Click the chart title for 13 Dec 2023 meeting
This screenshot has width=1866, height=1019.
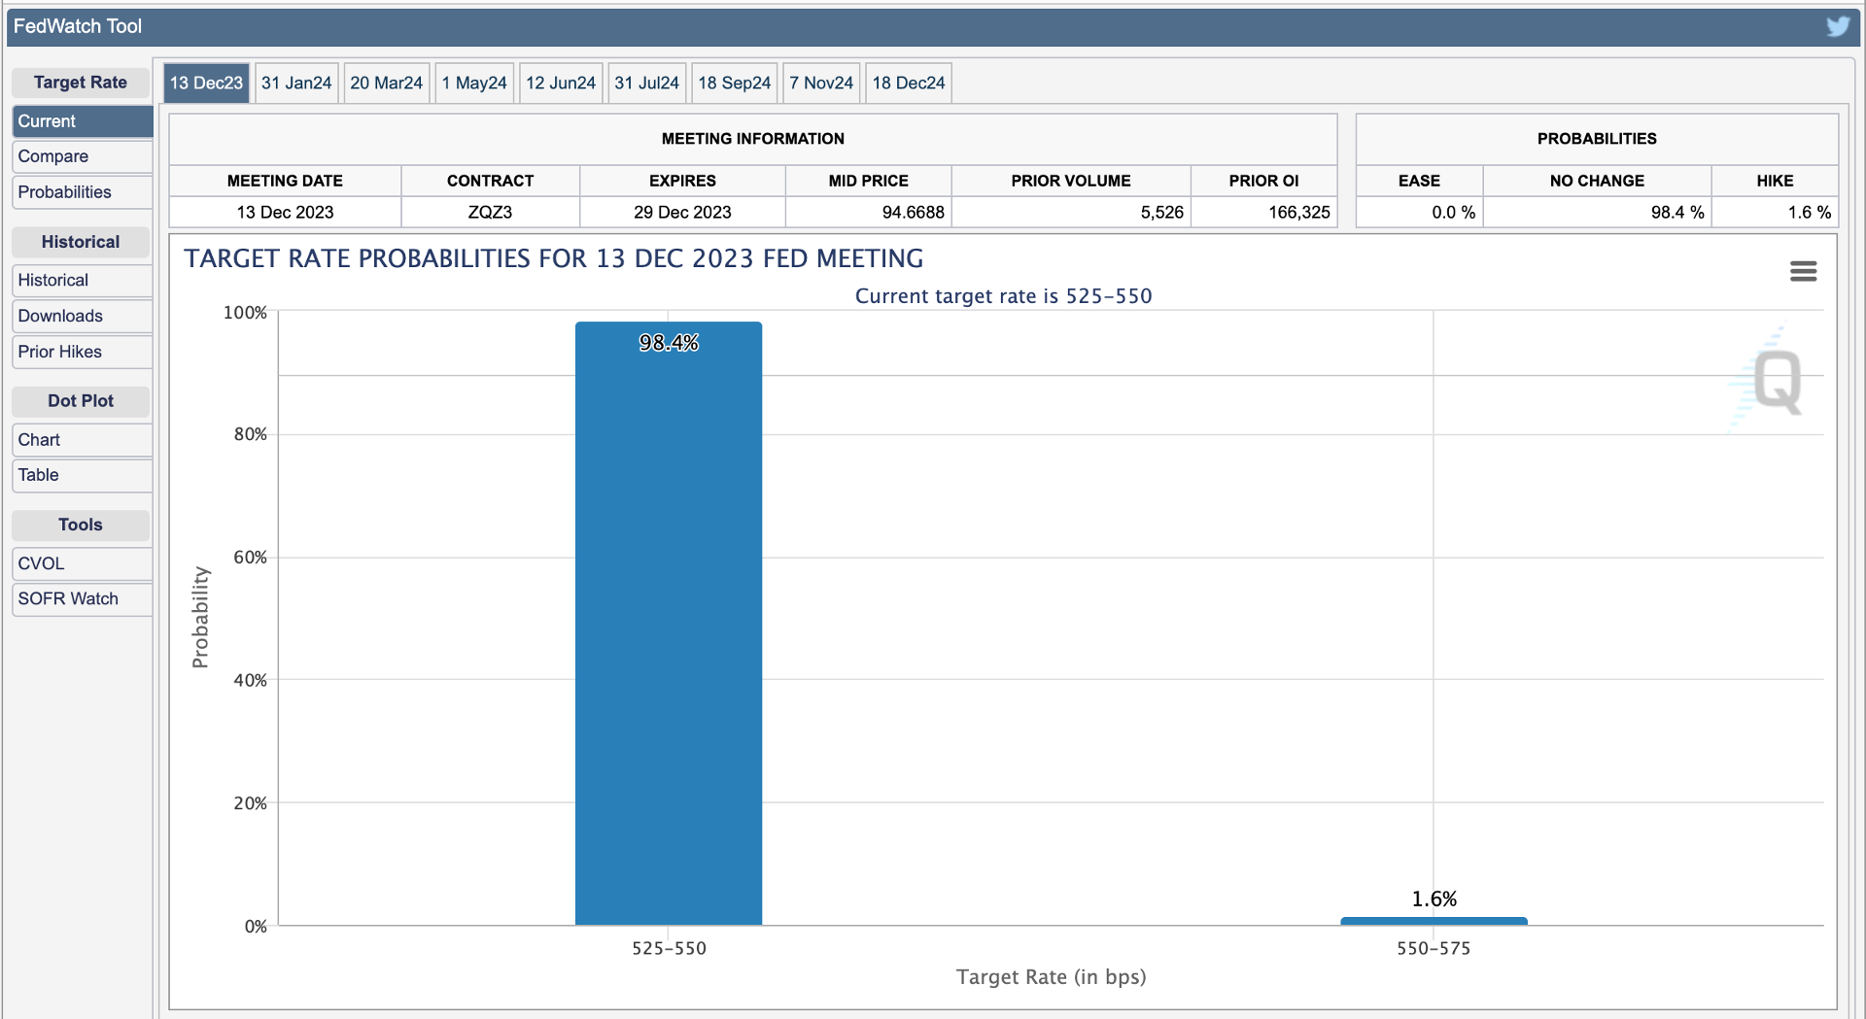[554, 258]
